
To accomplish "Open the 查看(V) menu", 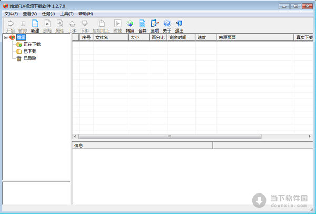I will coord(30,14).
